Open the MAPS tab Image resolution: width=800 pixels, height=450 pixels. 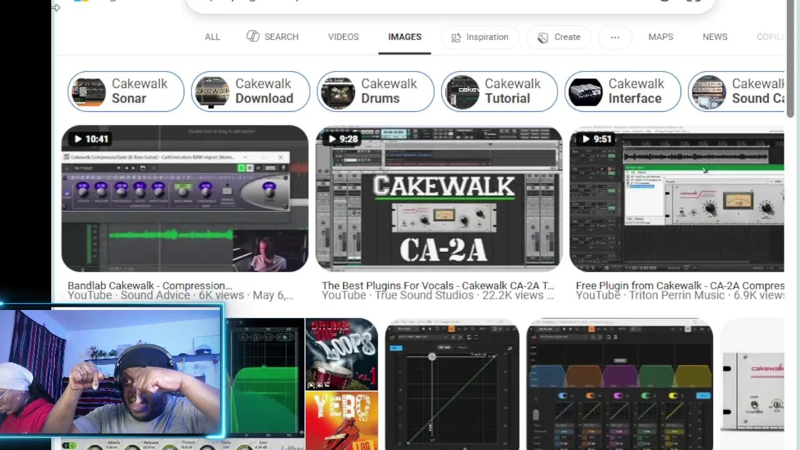click(661, 37)
